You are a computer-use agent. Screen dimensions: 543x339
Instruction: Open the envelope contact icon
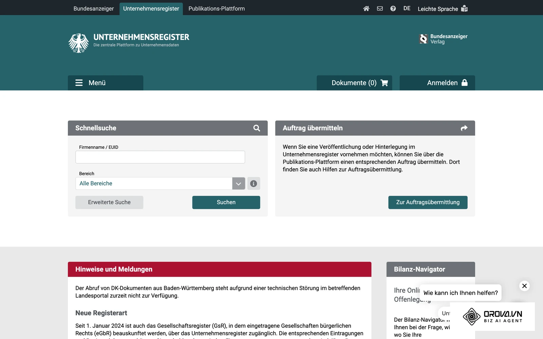tap(380, 8)
